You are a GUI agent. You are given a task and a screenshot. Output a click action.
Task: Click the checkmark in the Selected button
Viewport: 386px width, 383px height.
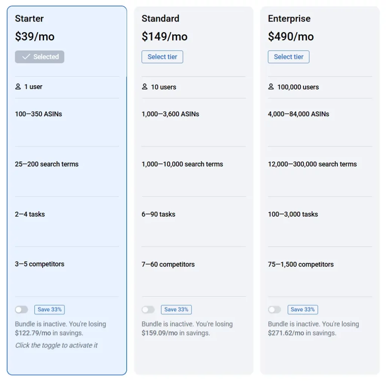click(x=26, y=57)
